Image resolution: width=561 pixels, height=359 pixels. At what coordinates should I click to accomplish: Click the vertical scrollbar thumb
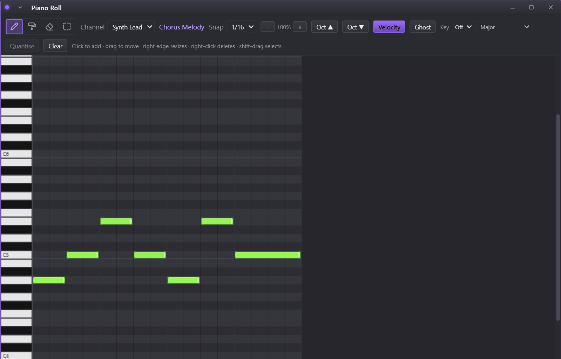tap(558, 217)
